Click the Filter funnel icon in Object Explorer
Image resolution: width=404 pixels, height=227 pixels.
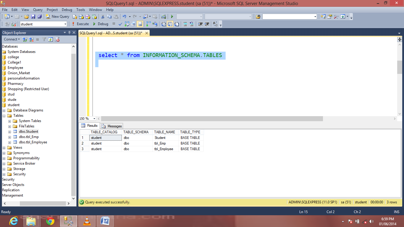point(44,39)
